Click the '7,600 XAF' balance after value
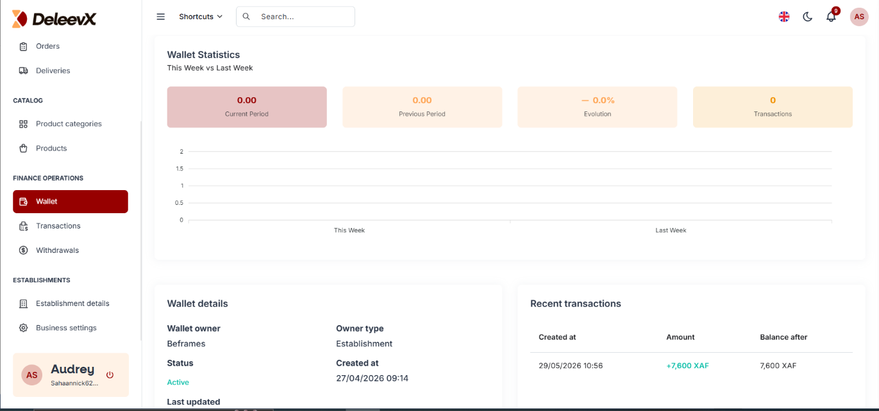This screenshot has height=411, width=879. [778, 366]
